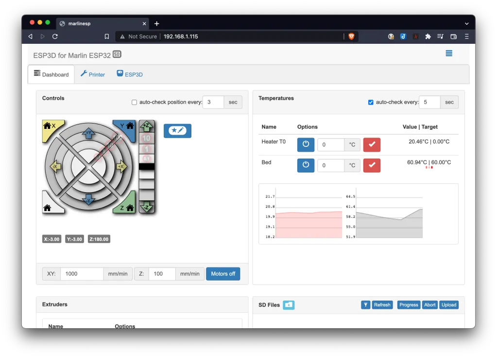Enable auto-check position checkbox
497x357 pixels.
[134, 102]
